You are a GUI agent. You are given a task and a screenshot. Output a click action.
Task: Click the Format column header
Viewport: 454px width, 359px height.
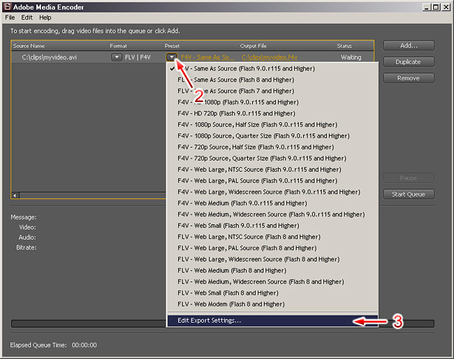[x=136, y=45]
